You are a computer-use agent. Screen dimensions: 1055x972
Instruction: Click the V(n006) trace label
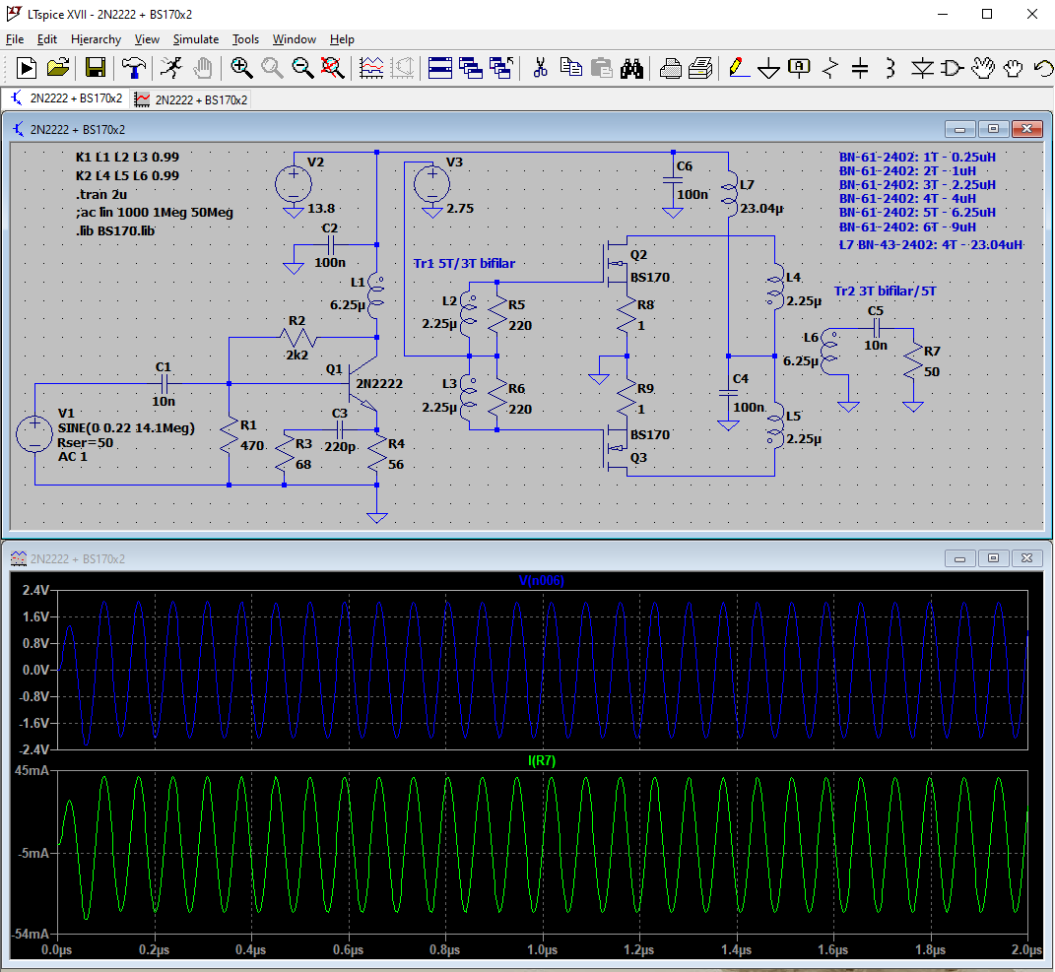(x=541, y=580)
